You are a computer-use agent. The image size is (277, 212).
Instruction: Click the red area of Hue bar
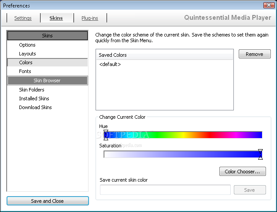pos(210,135)
